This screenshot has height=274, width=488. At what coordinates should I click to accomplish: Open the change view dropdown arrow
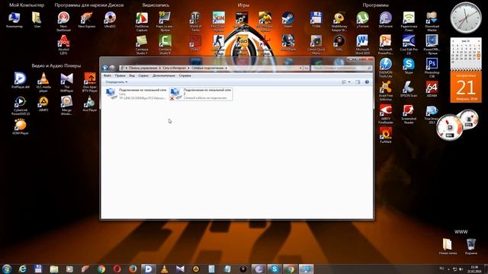pos(349,82)
